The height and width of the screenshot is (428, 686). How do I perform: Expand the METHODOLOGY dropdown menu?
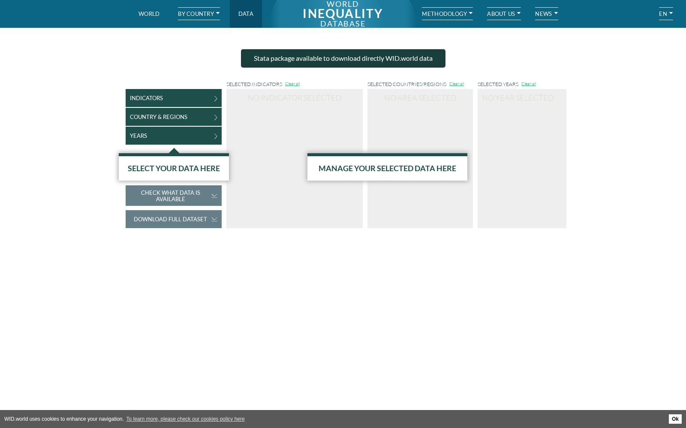(x=447, y=14)
